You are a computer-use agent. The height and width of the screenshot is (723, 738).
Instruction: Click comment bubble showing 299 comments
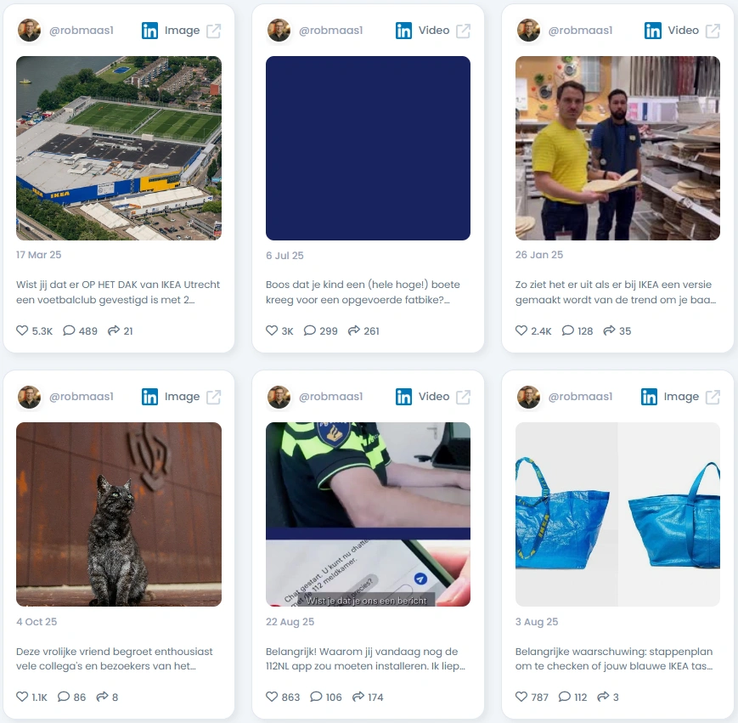310,330
